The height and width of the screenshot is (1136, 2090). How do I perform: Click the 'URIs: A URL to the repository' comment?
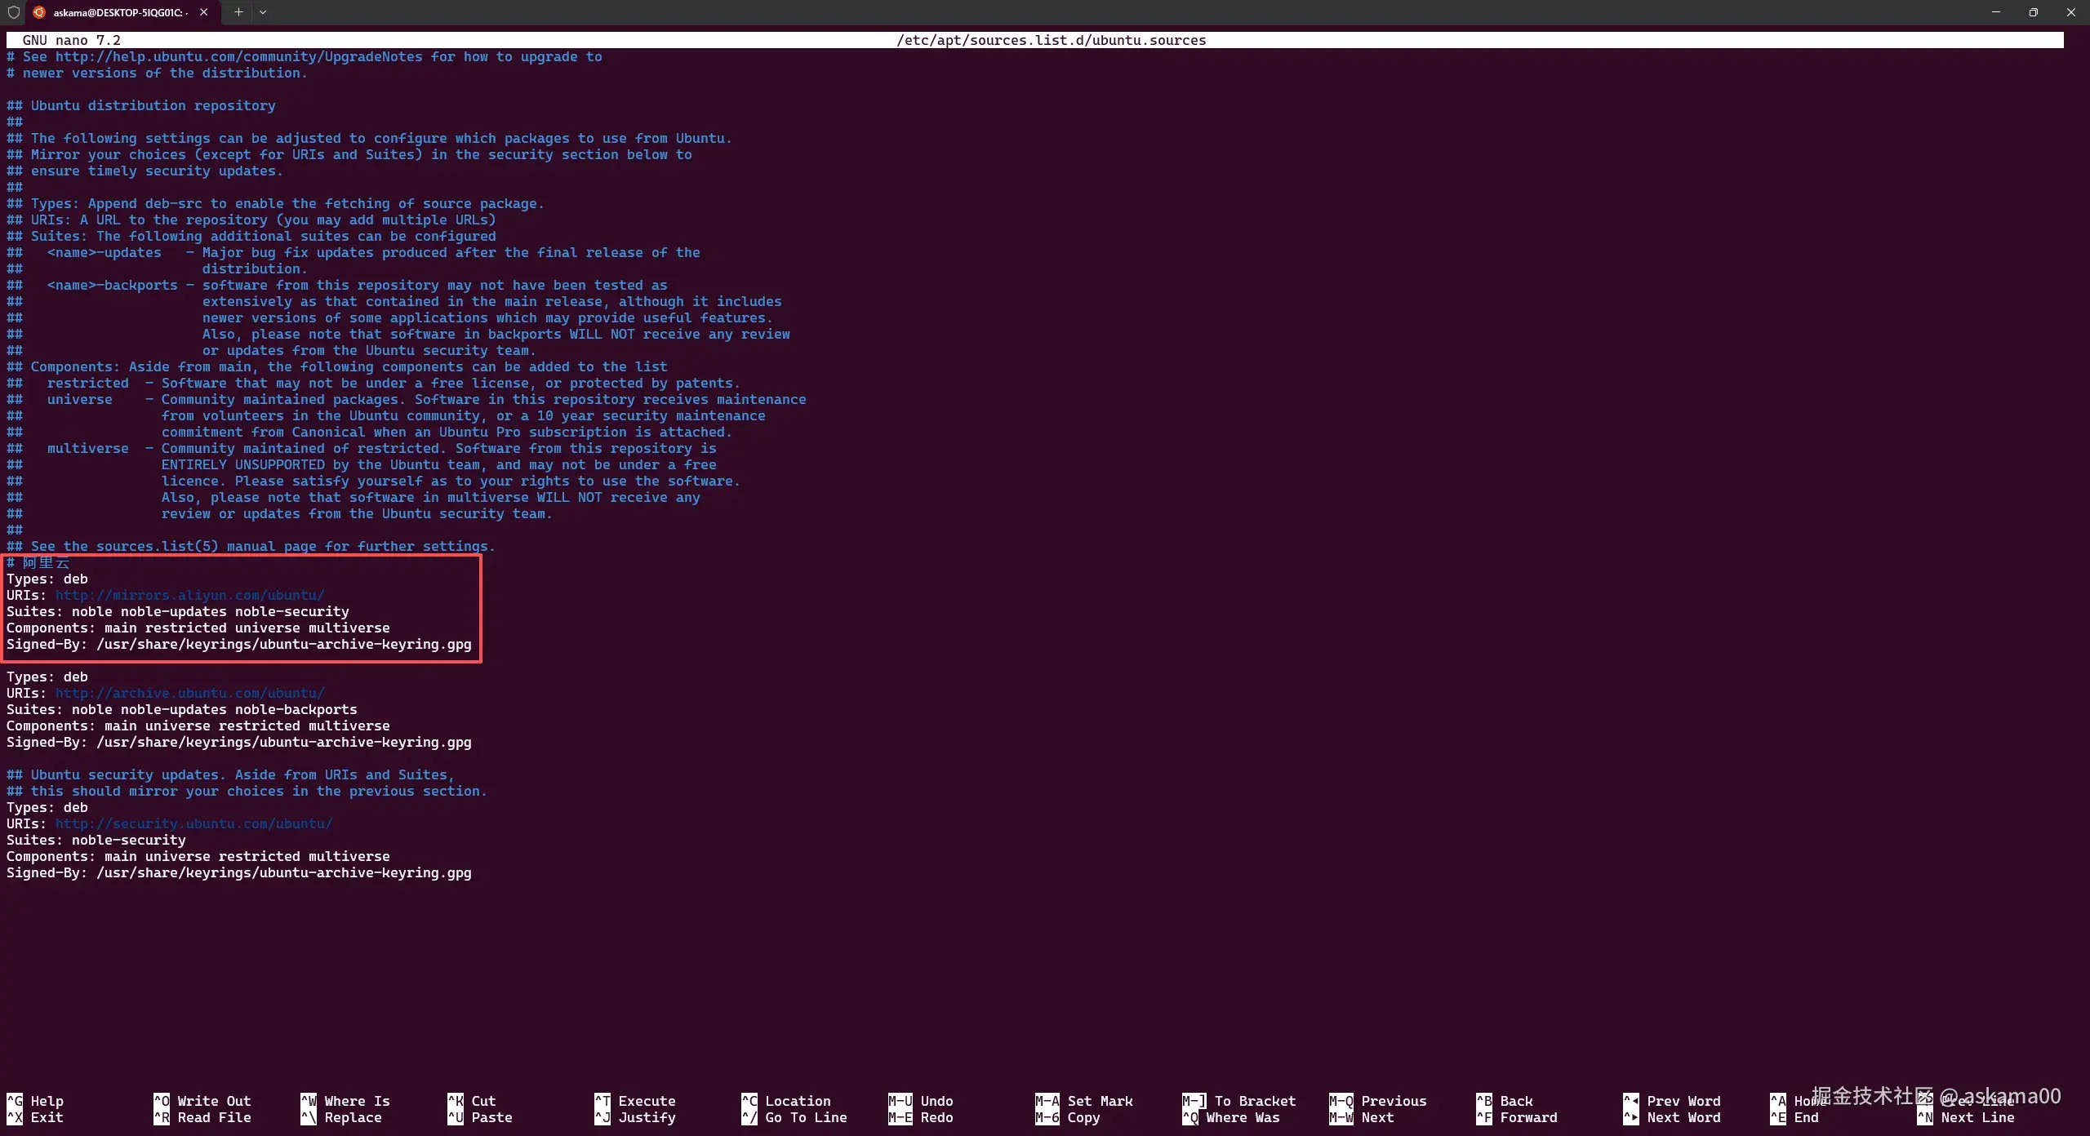[x=251, y=220]
